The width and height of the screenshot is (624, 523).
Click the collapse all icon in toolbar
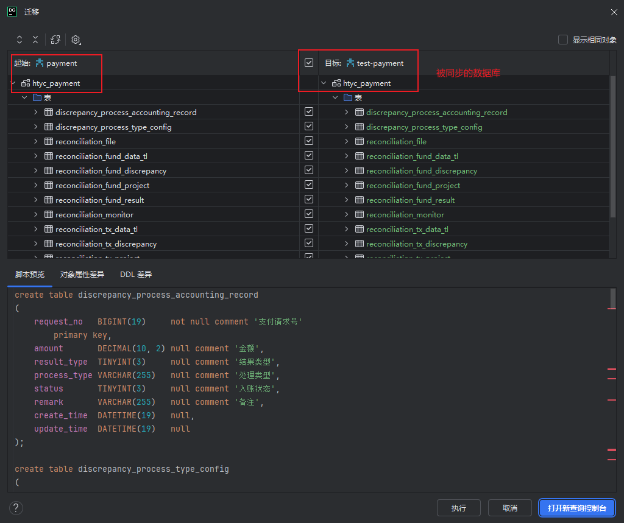[35, 40]
